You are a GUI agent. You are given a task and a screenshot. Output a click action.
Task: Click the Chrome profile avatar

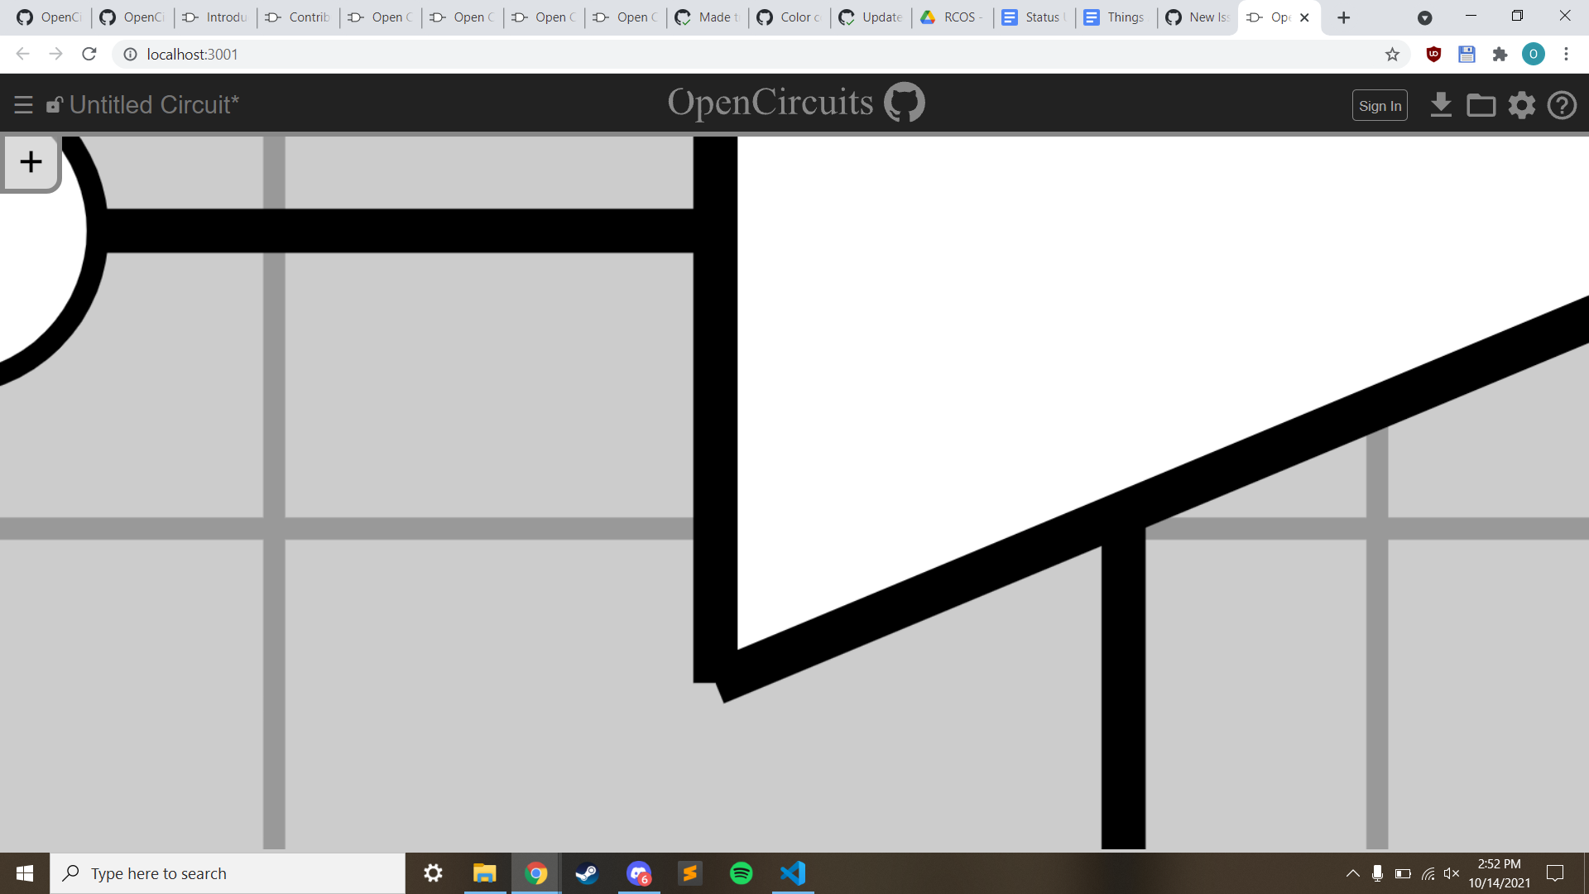(1534, 54)
